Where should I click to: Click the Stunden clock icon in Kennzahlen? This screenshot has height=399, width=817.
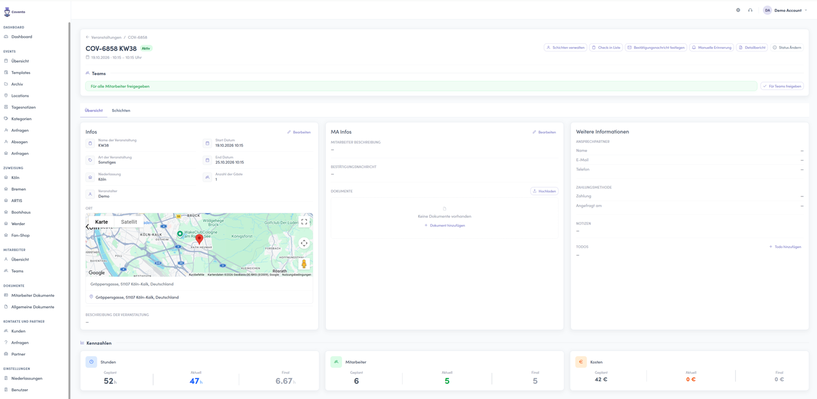click(x=91, y=362)
